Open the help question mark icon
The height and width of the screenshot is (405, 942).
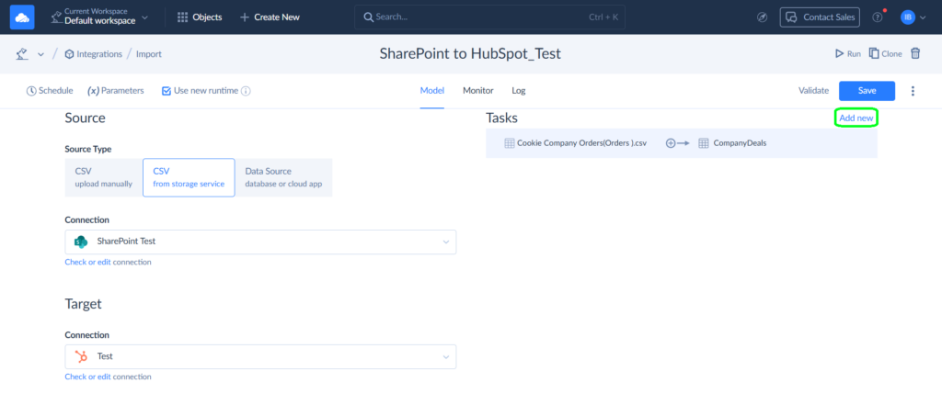(x=877, y=17)
